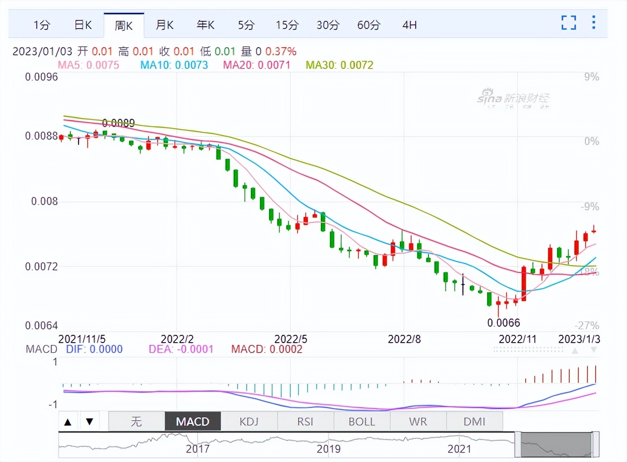Open fullscreen chart view
The width and height of the screenshot is (627, 462).
point(568,23)
